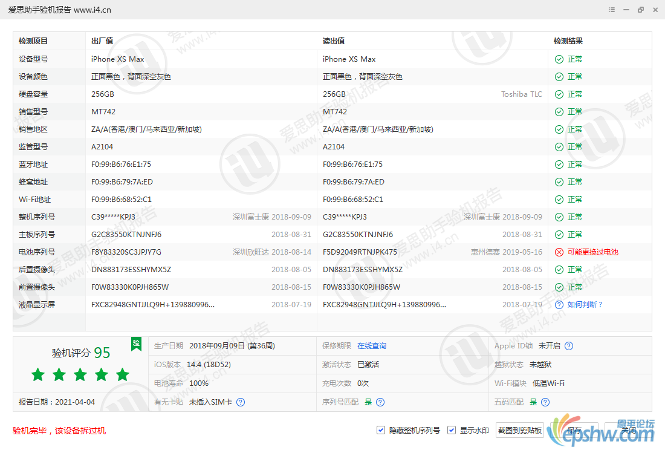Screen dimensions: 665x453
Task: Restore the window size
Action: click(640, 10)
